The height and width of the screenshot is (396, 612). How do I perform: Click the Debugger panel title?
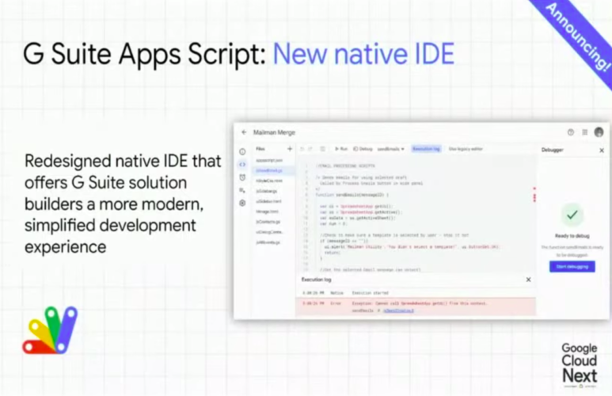(x=553, y=150)
